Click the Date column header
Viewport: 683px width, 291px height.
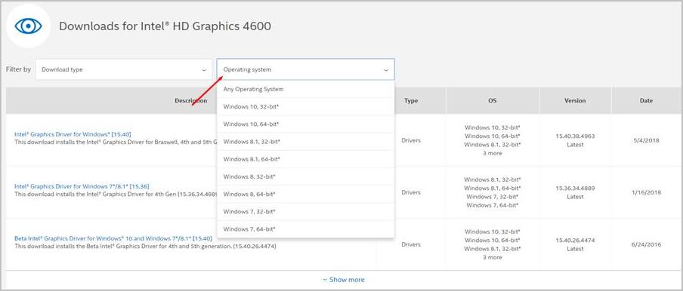pyautogui.click(x=647, y=100)
